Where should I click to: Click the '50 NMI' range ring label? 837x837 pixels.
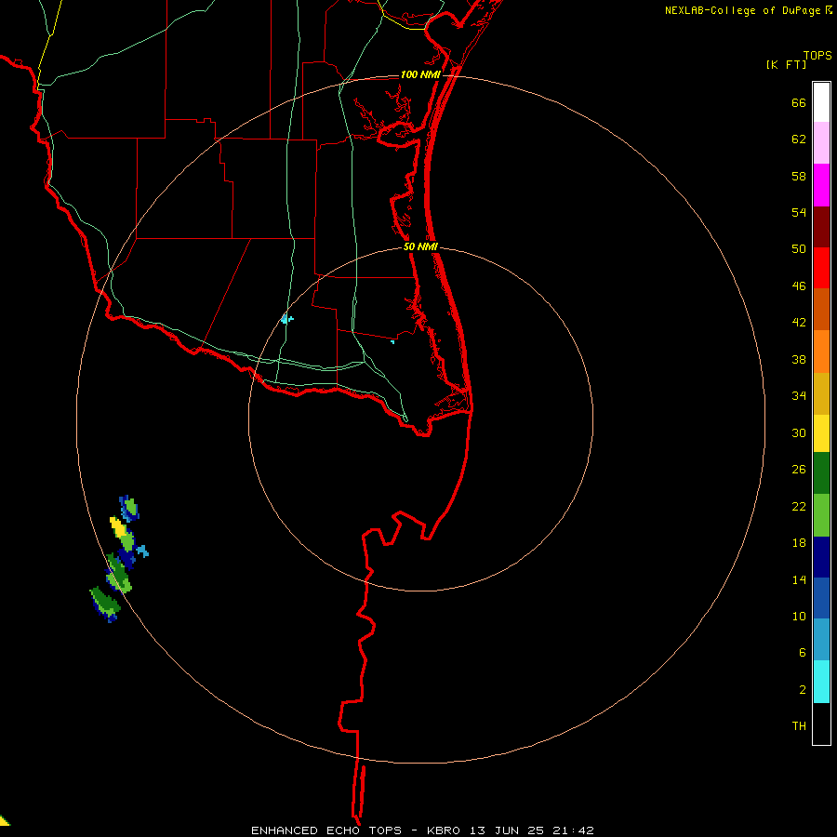pos(420,246)
